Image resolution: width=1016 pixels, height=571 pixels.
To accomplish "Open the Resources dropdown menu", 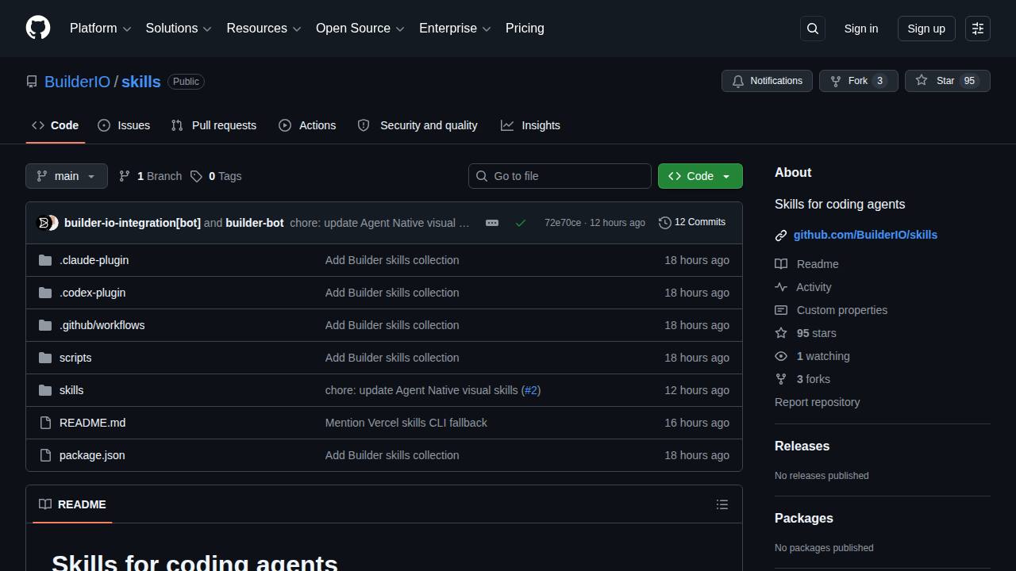I will pyautogui.click(x=264, y=29).
